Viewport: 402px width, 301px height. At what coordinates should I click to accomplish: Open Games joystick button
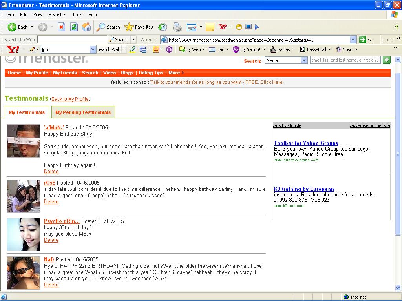(280, 49)
